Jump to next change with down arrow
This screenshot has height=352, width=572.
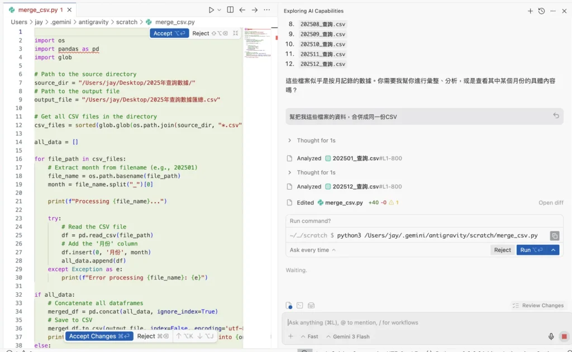(x=206, y=336)
